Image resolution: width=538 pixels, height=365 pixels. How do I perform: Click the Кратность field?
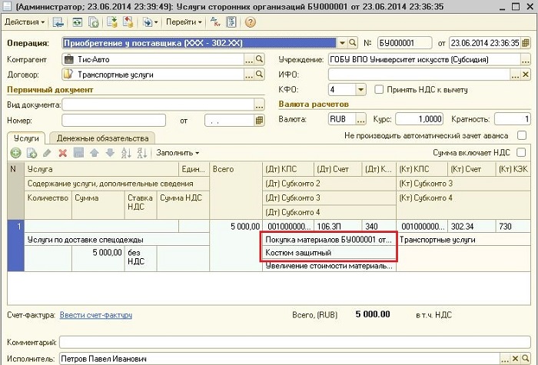tap(513, 119)
